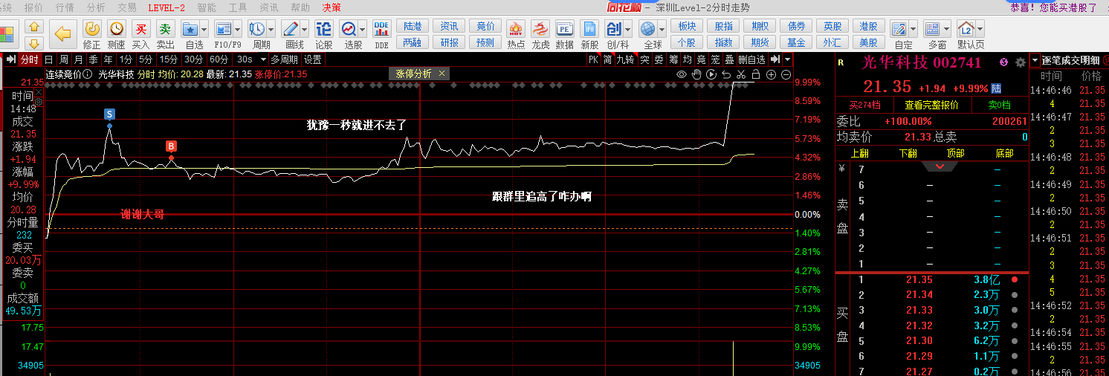The width and height of the screenshot is (1109, 376).
Task: Expand the 逐笔成交明细 panel dropdown
Action: (x=1035, y=59)
